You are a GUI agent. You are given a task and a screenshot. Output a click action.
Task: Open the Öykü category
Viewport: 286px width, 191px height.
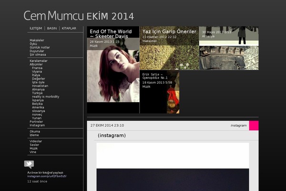[x=33, y=44]
